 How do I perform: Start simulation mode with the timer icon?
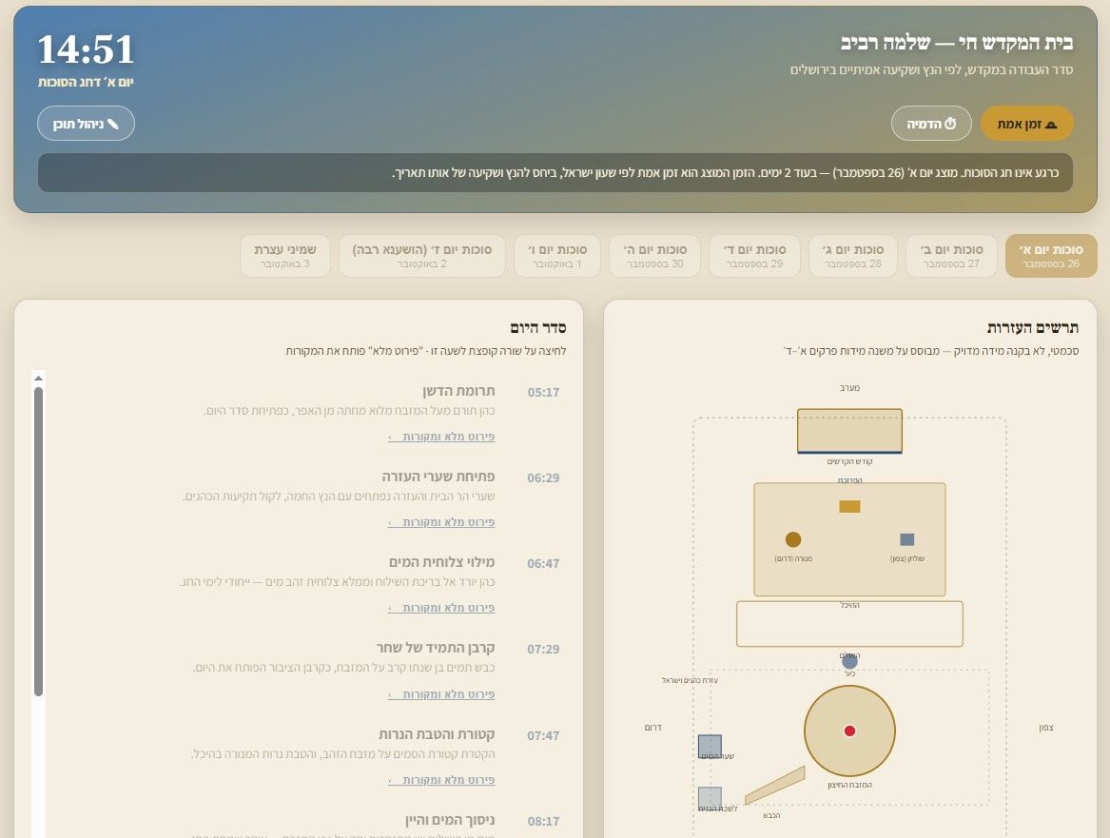coord(931,124)
